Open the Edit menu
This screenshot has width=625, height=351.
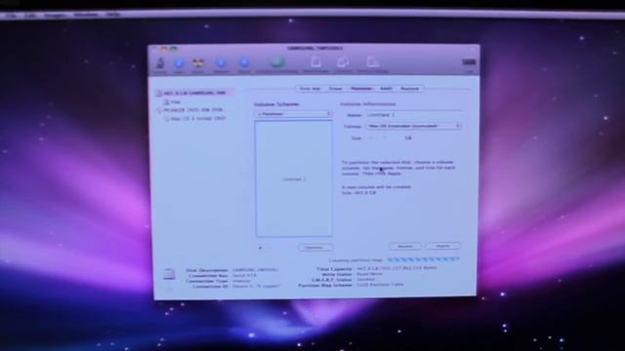pos(30,16)
